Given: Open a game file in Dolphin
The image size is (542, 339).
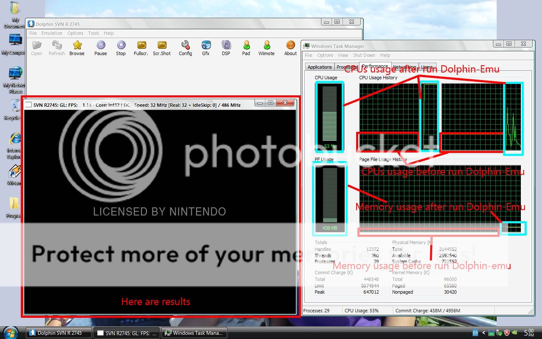Looking at the screenshot, I should click(x=36, y=47).
